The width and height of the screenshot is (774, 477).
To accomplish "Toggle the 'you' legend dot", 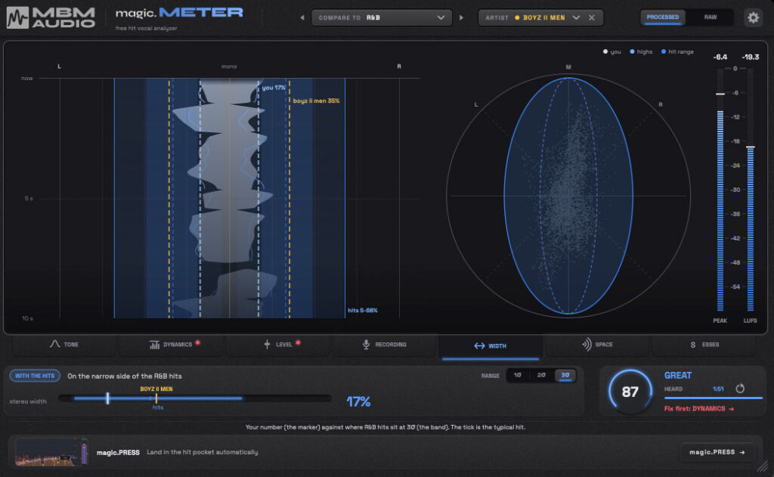I will [x=605, y=51].
